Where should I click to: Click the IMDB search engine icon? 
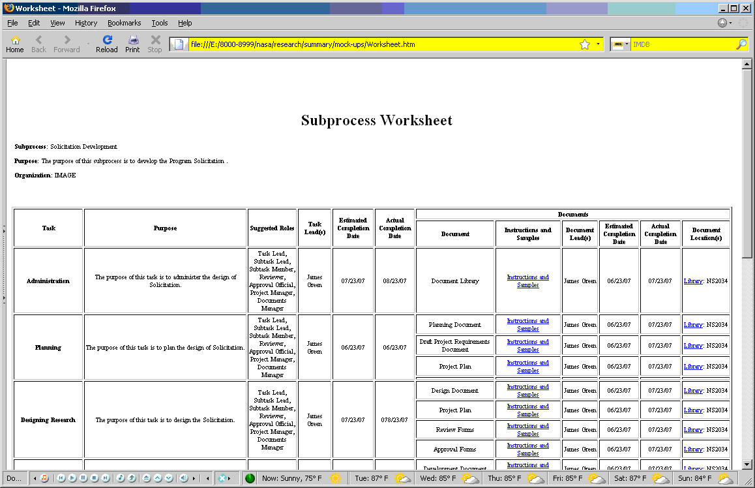[x=618, y=44]
